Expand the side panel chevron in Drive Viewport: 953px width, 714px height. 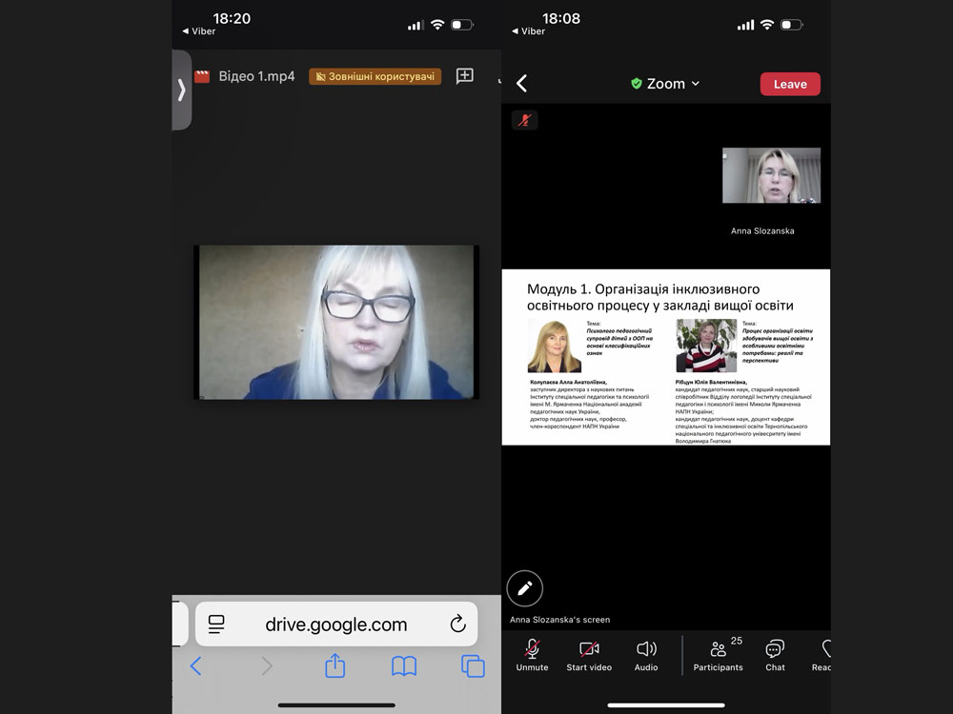[181, 89]
